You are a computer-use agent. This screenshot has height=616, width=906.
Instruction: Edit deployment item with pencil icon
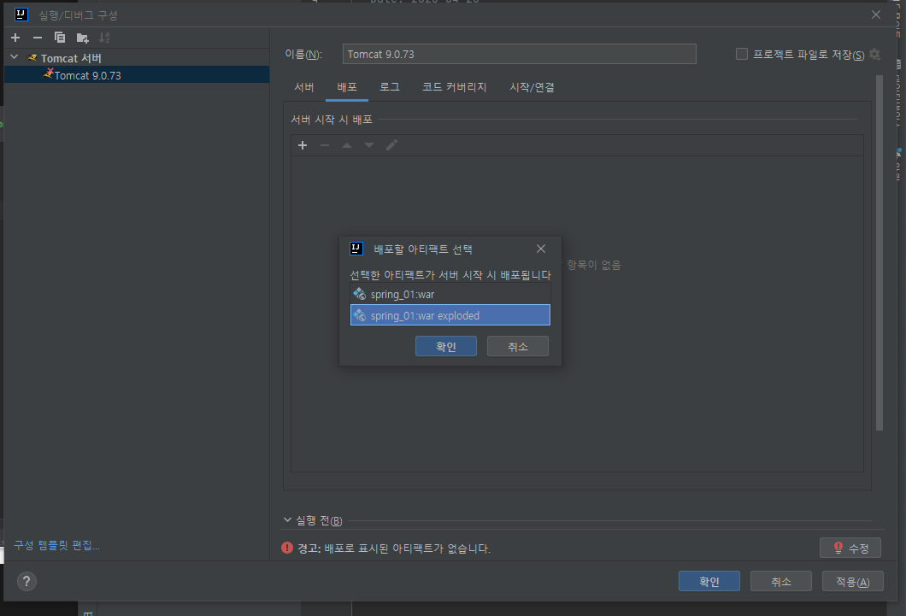pyautogui.click(x=391, y=145)
